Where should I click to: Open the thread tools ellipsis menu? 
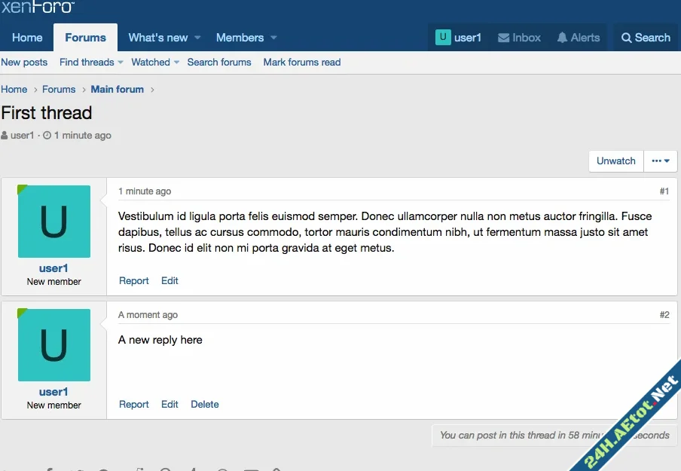[x=661, y=161]
